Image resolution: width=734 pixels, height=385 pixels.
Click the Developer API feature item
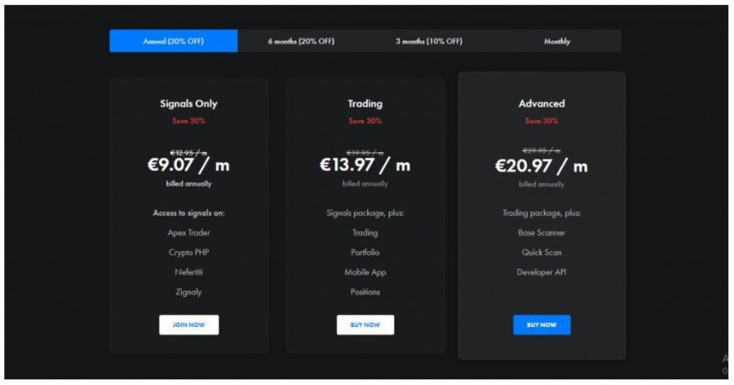[542, 272]
